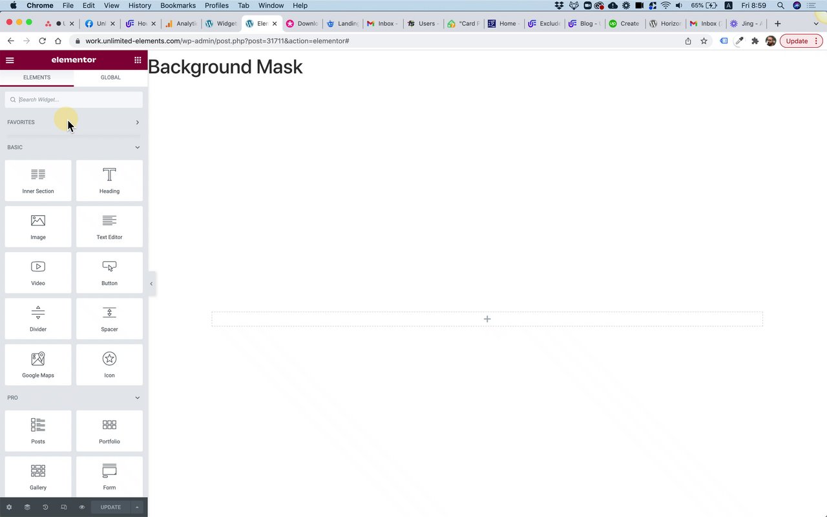Open the widgets grid icon

pyautogui.click(x=138, y=60)
